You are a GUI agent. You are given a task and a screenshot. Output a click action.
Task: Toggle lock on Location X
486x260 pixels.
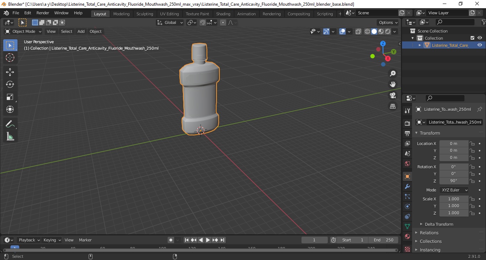[472, 144]
